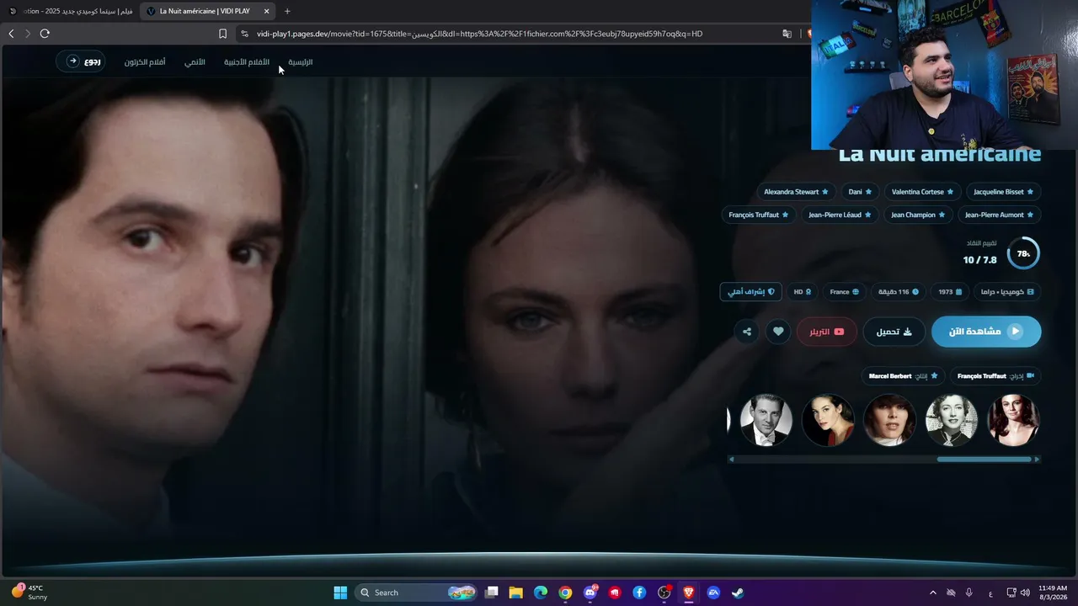Screen dimensions: 1078x606
Task: Click the share icon button
Action: (x=747, y=332)
